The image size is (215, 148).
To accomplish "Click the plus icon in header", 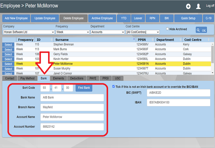I will tap(188, 6).
